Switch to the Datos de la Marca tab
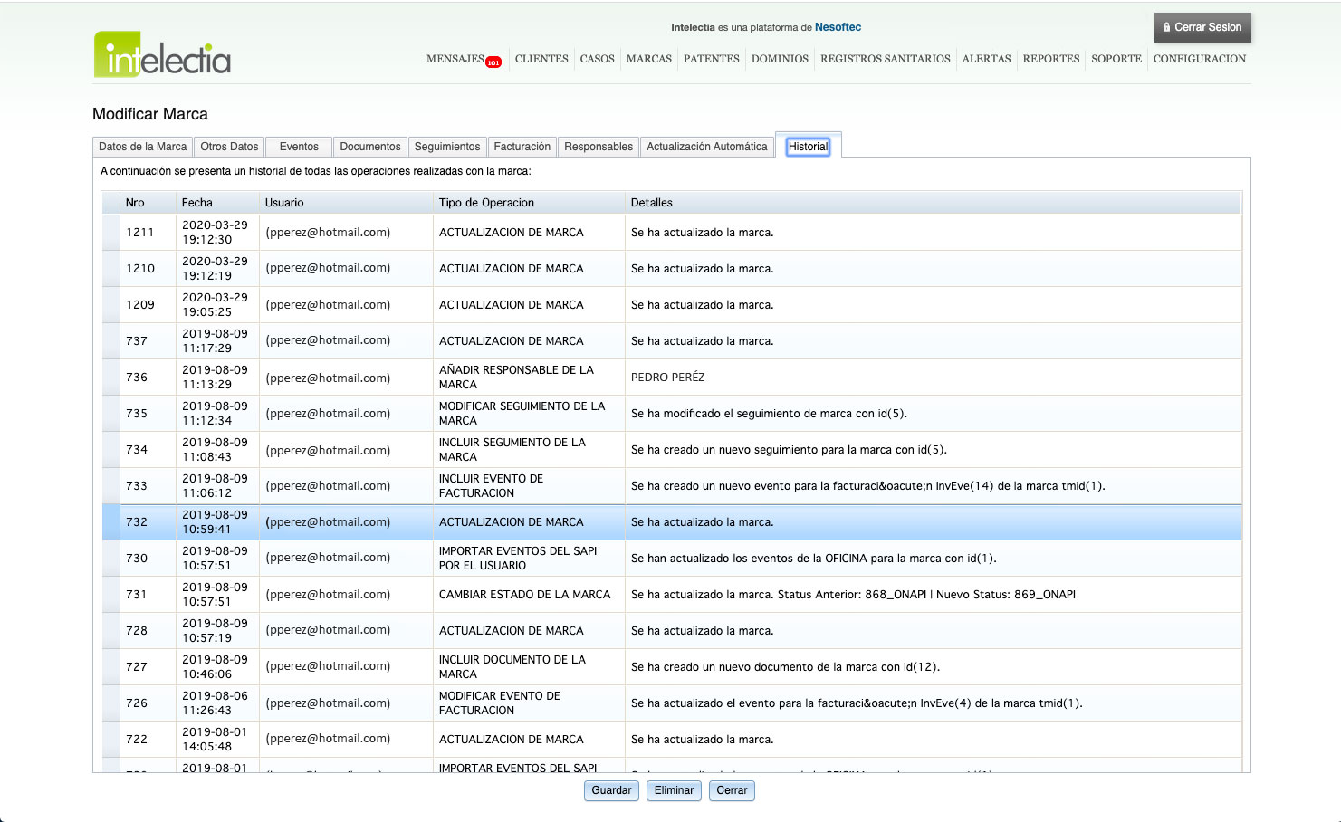The image size is (1341, 822). point(142,147)
